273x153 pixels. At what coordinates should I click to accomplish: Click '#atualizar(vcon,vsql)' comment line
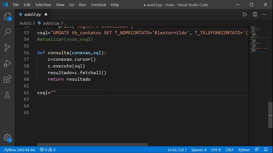(65, 40)
